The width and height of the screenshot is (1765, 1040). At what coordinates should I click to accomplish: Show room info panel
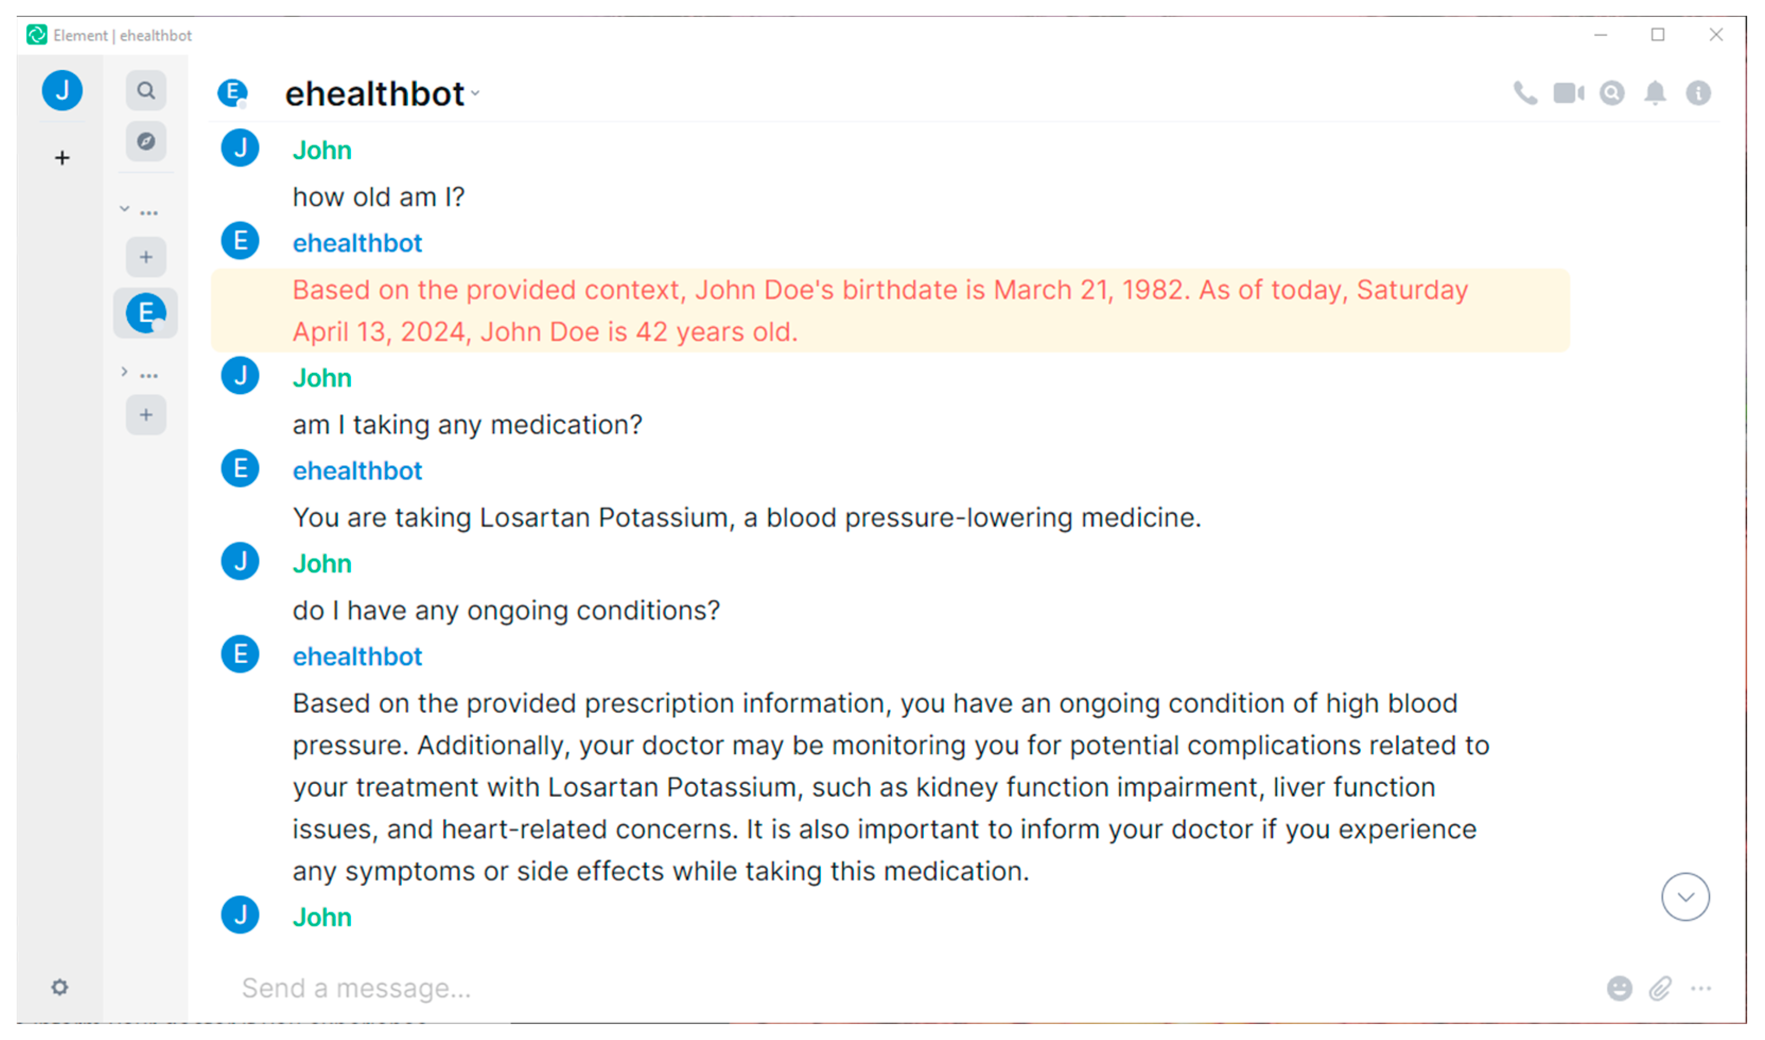click(1698, 93)
